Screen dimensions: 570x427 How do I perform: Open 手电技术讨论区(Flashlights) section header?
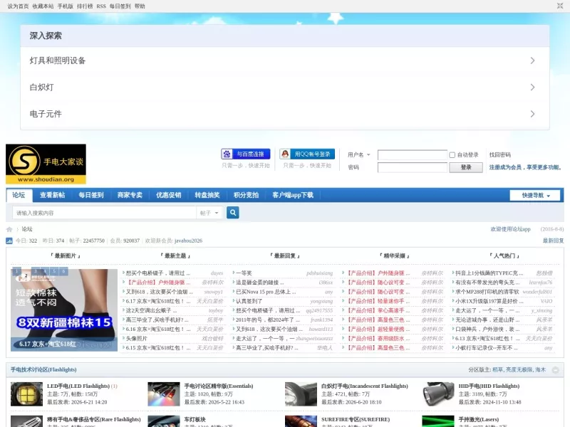pos(43,369)
